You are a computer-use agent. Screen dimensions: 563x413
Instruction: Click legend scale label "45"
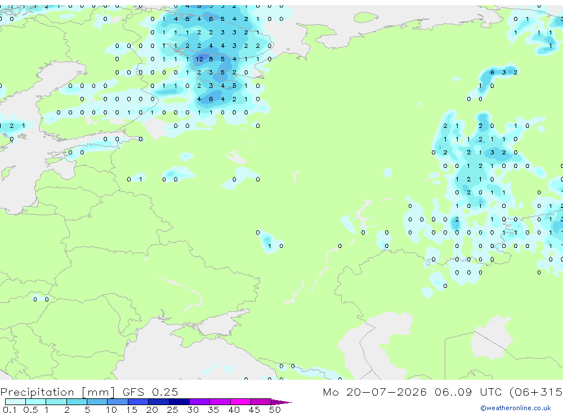pos(254,410)
